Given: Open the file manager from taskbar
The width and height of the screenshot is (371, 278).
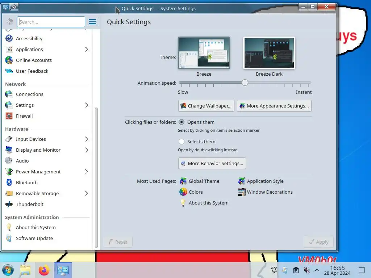Looking at the screenshot, I should pyautogui.click(x=26, y=270).
